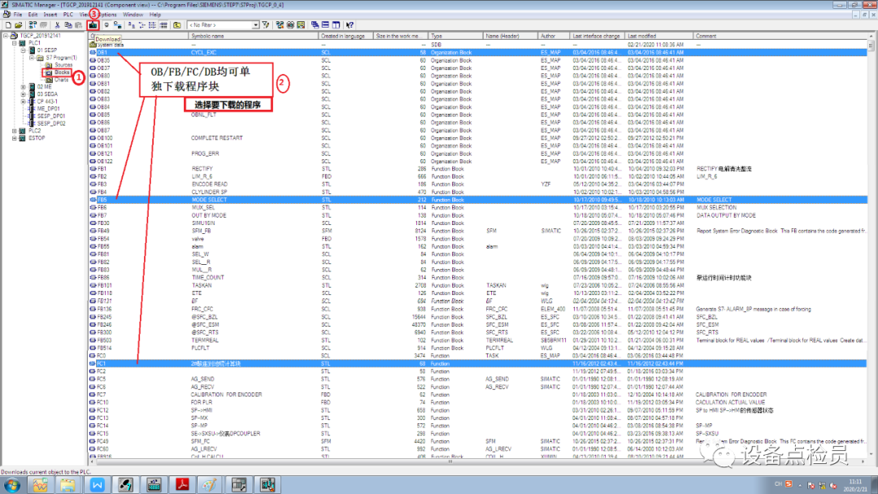Open the Help menu
The height and width of the screenshot is (494, 878).
click(x=155, y=15)
